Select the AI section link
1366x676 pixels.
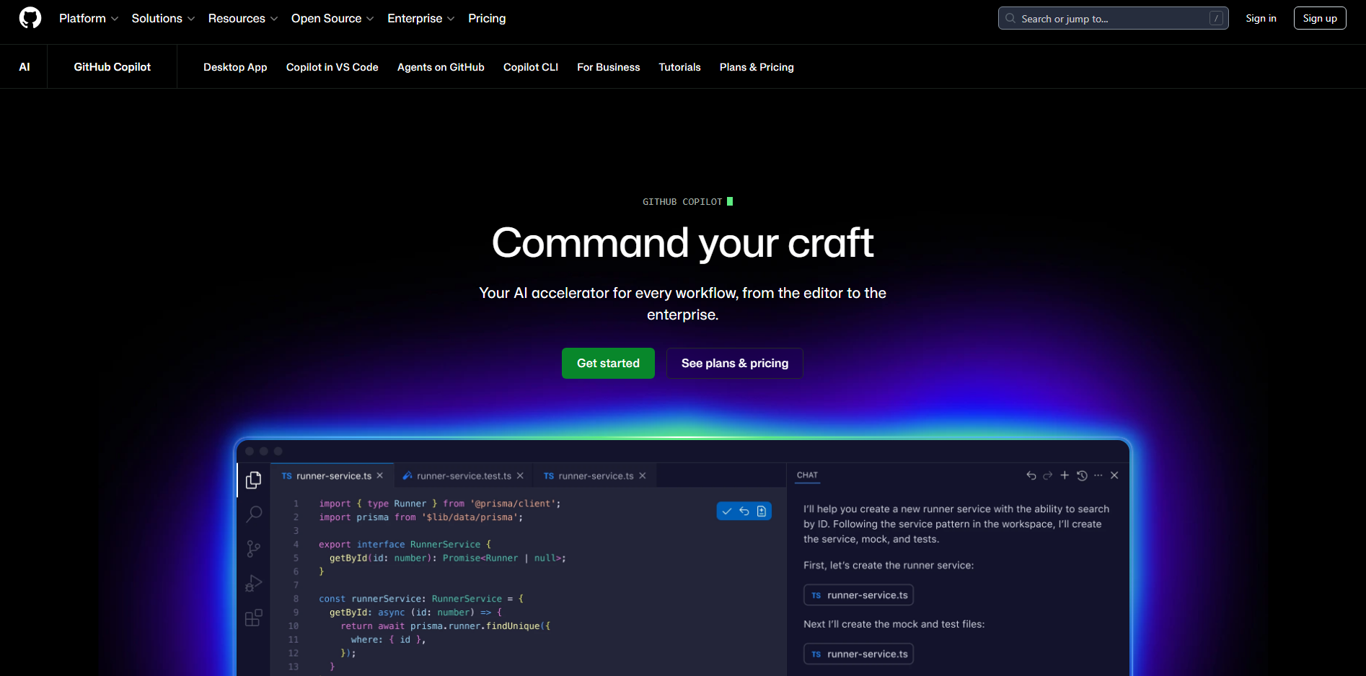point(25,67)
